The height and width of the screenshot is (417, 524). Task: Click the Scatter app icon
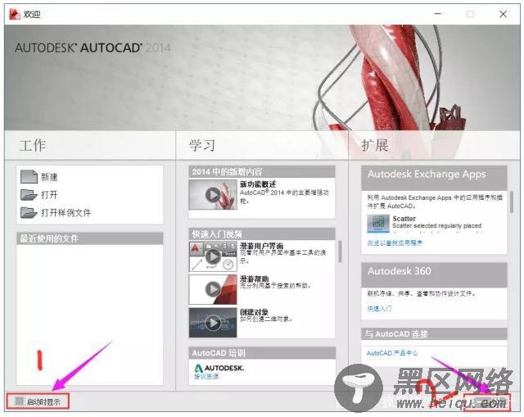tap(378, 224)
